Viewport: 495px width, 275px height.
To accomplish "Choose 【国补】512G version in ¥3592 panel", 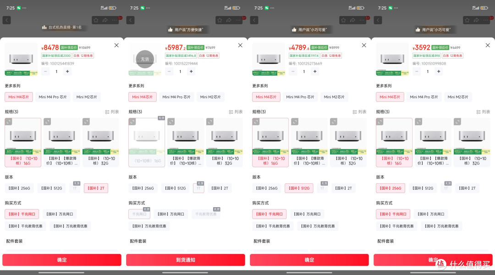I will (x=423, y=188).
